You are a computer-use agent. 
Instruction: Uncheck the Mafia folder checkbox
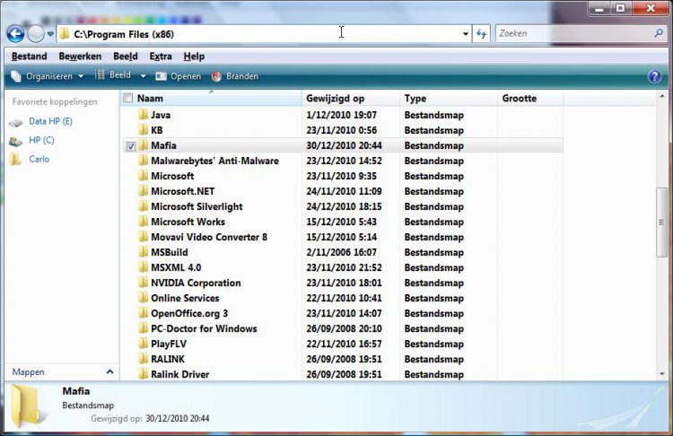(x=130, y=146)
